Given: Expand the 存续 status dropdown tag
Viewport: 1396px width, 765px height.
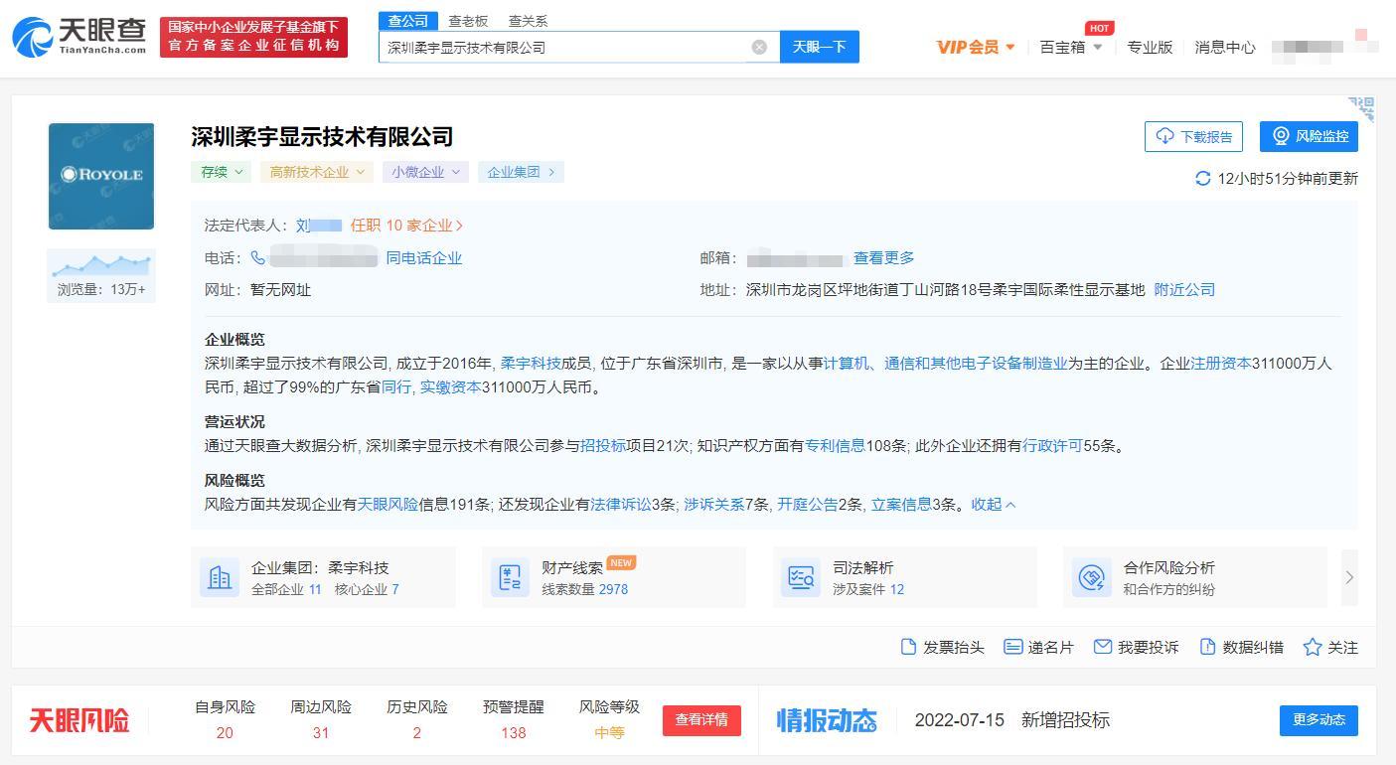Looking at the screenshot, I should coord(221,172).
